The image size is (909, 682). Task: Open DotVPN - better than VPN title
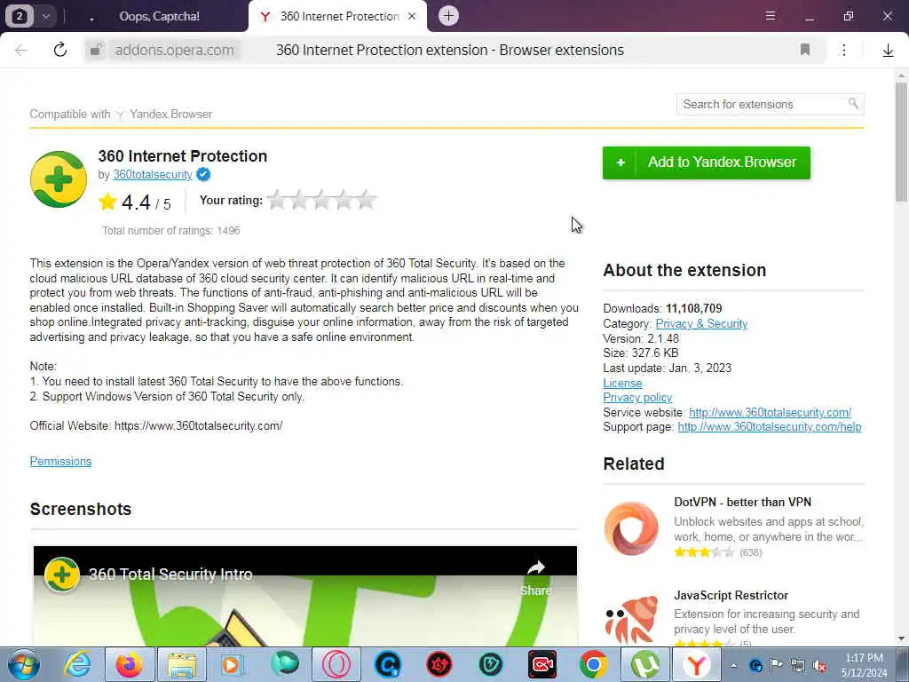[x=743, y=503]
